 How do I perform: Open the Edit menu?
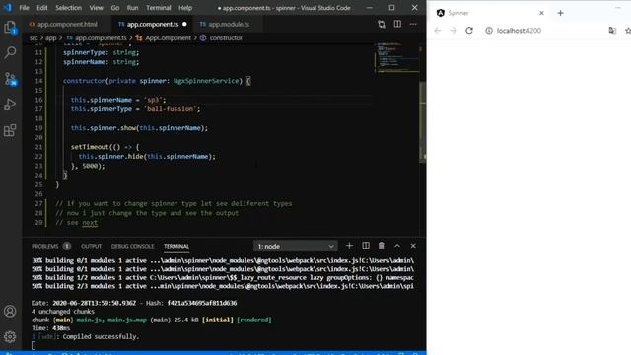[x=41, y=8]
